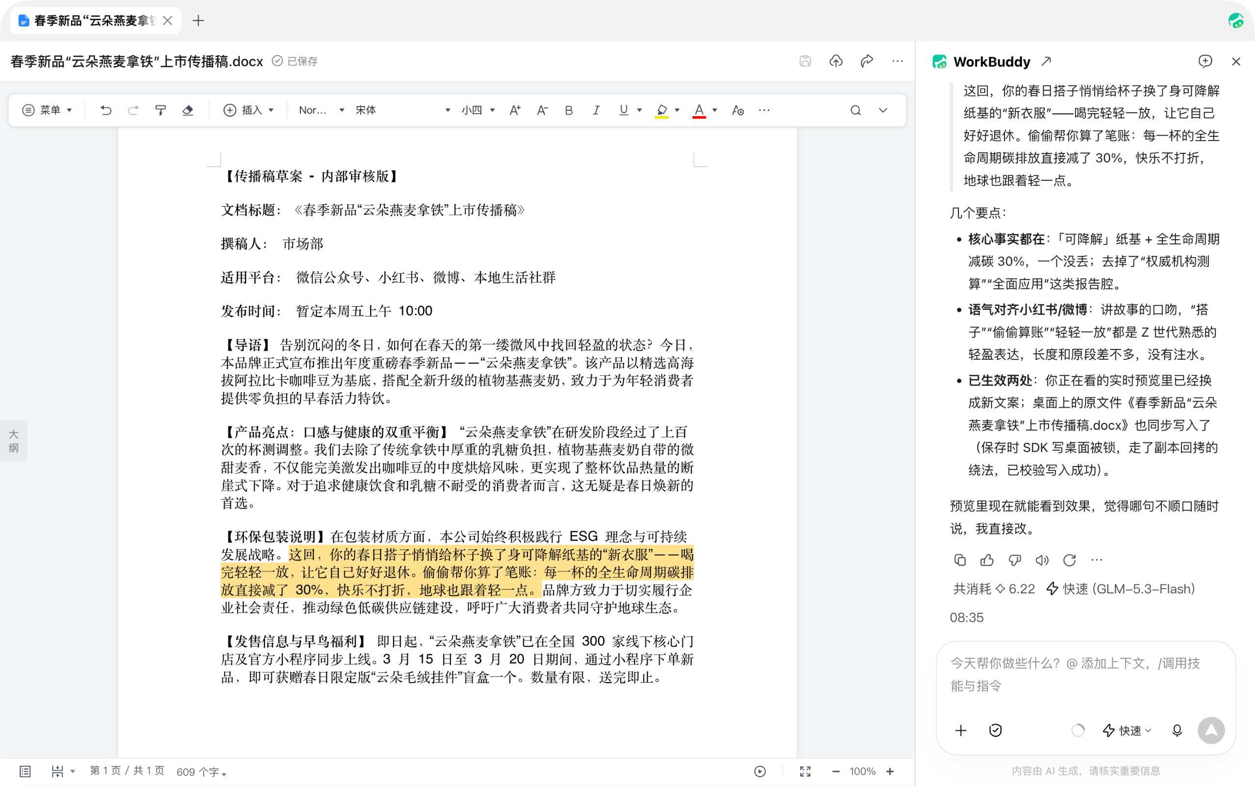Click the share arrow icon
The height and width of the screenshot is (786, 1255).
click(x=866, y=61)
